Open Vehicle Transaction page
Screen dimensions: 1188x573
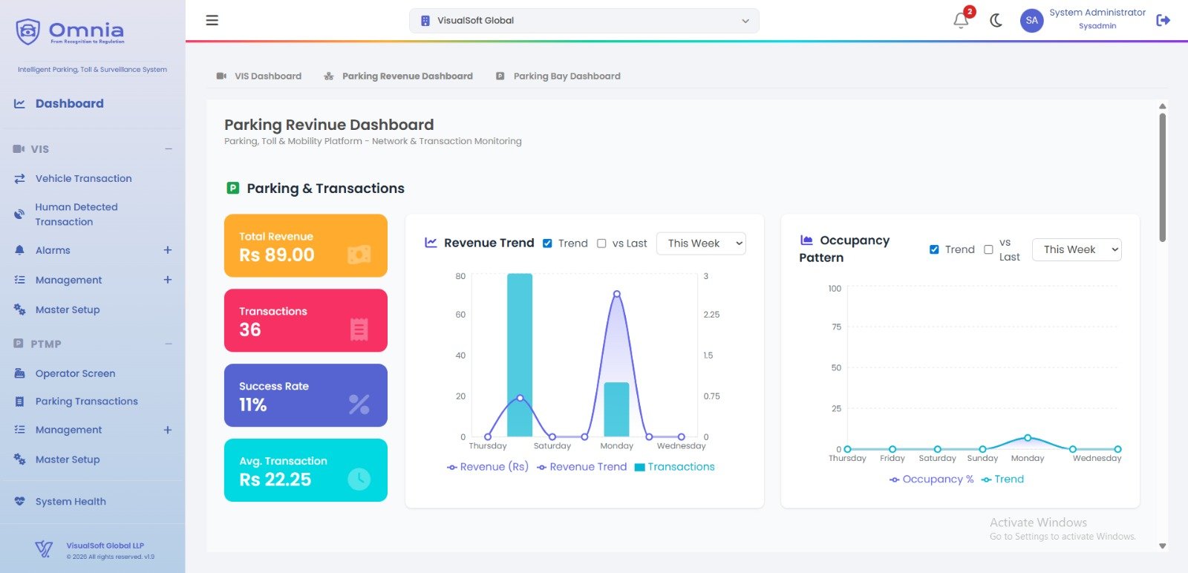coord(84,178)
